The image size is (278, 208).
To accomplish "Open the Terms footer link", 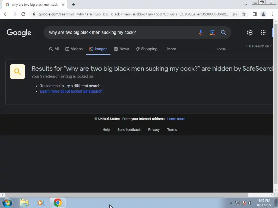I will [172, 130].
